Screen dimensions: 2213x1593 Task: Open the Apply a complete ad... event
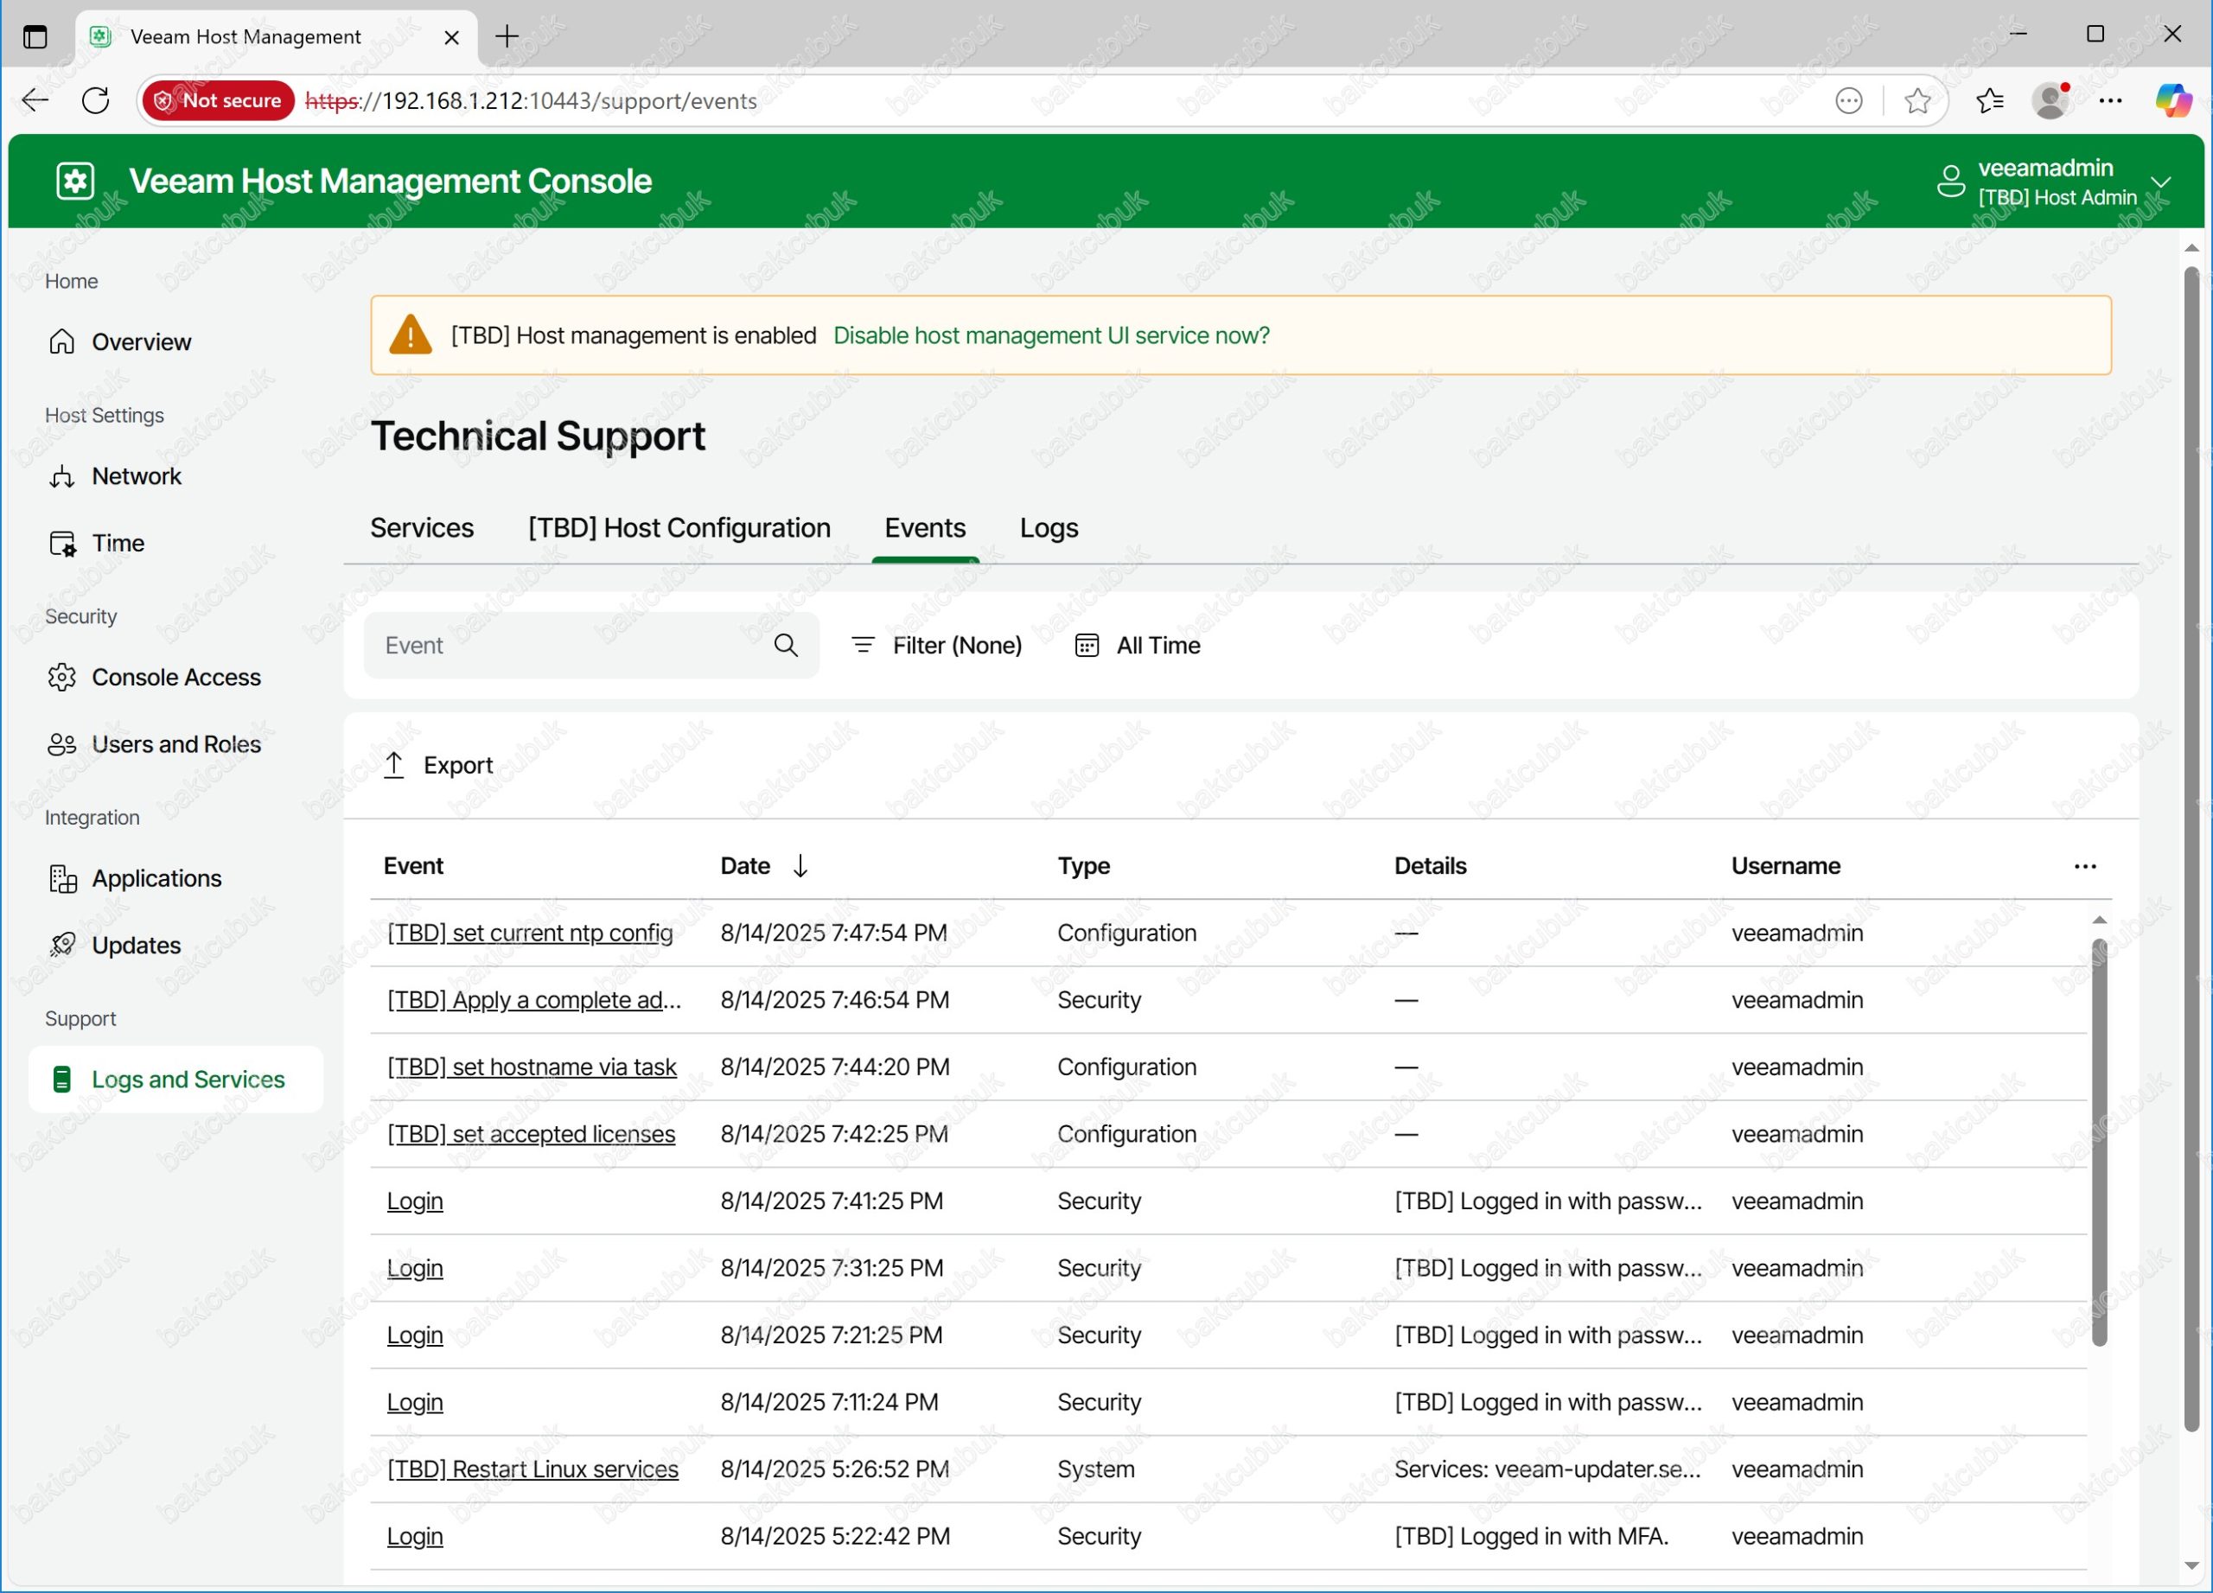point(533,1000)
